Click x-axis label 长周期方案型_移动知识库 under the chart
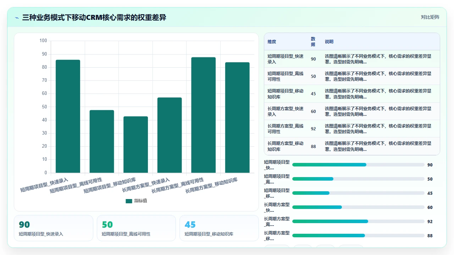Screen dimensions: 454x255 pos(212,186)
